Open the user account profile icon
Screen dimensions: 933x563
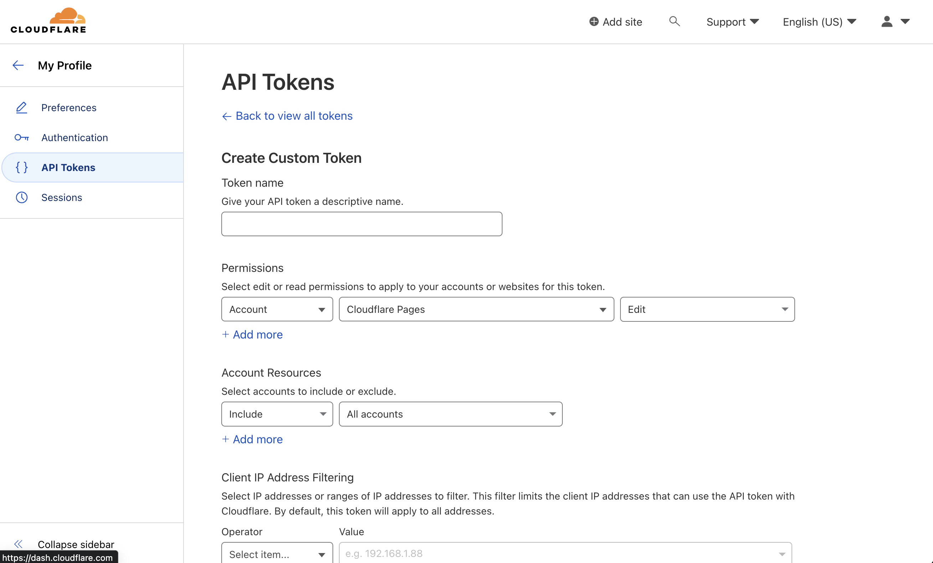pyautogui.click(x=886, y=22)
